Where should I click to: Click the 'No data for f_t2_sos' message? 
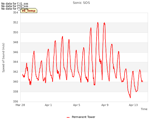pos(15,6)
